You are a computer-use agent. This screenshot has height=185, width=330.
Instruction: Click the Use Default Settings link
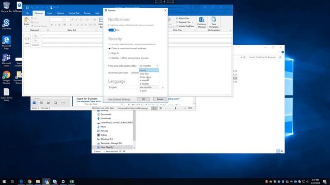point(119,99)
